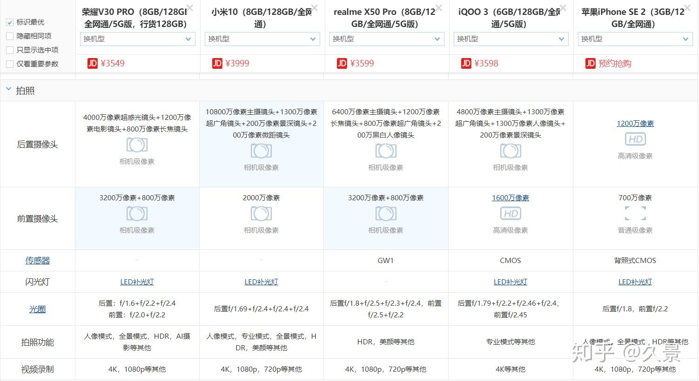Viewport: 699px width, 381px height.
Task: Open 换机型 dropdown under iPhone SE 2
Action: point(636,39)
